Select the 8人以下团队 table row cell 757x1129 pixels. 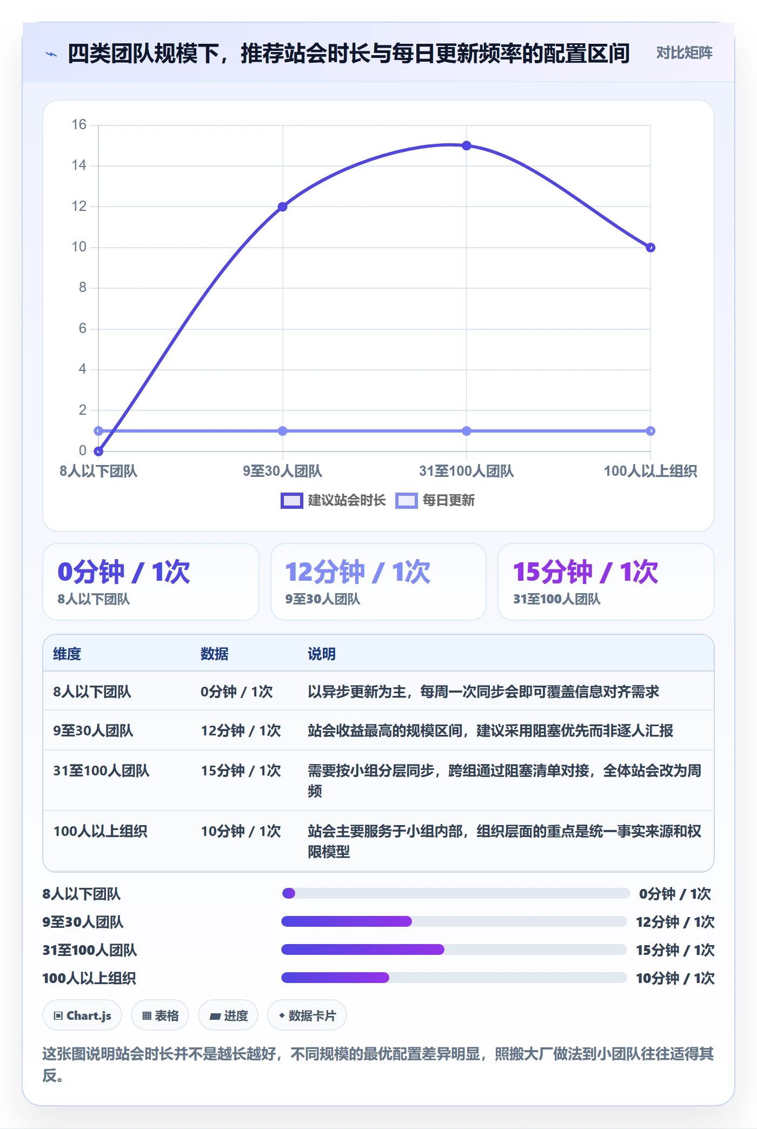pyautogui.click(x=92, y=692)
